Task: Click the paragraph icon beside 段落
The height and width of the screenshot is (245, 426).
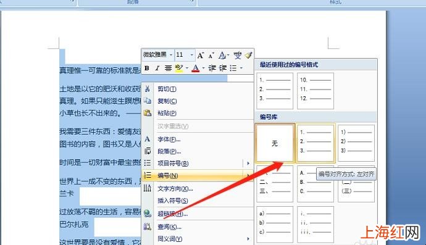Action: click(x=148, y=151)
